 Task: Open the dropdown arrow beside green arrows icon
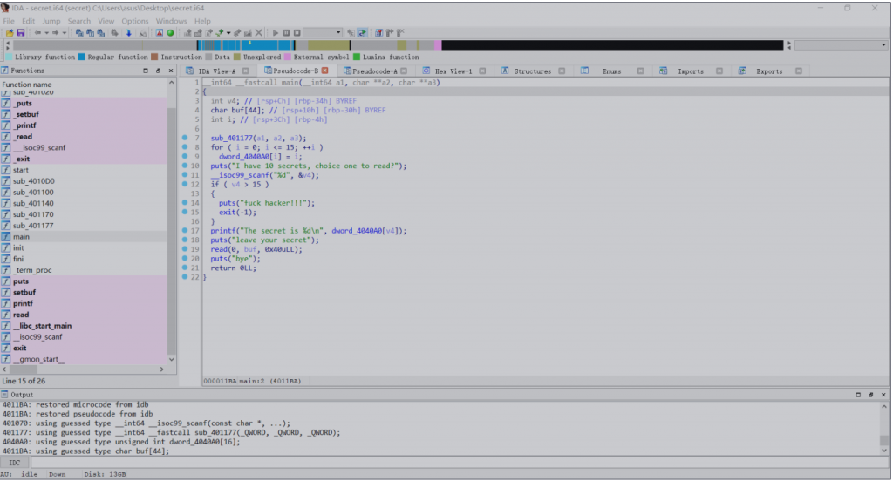pos(228,33)
